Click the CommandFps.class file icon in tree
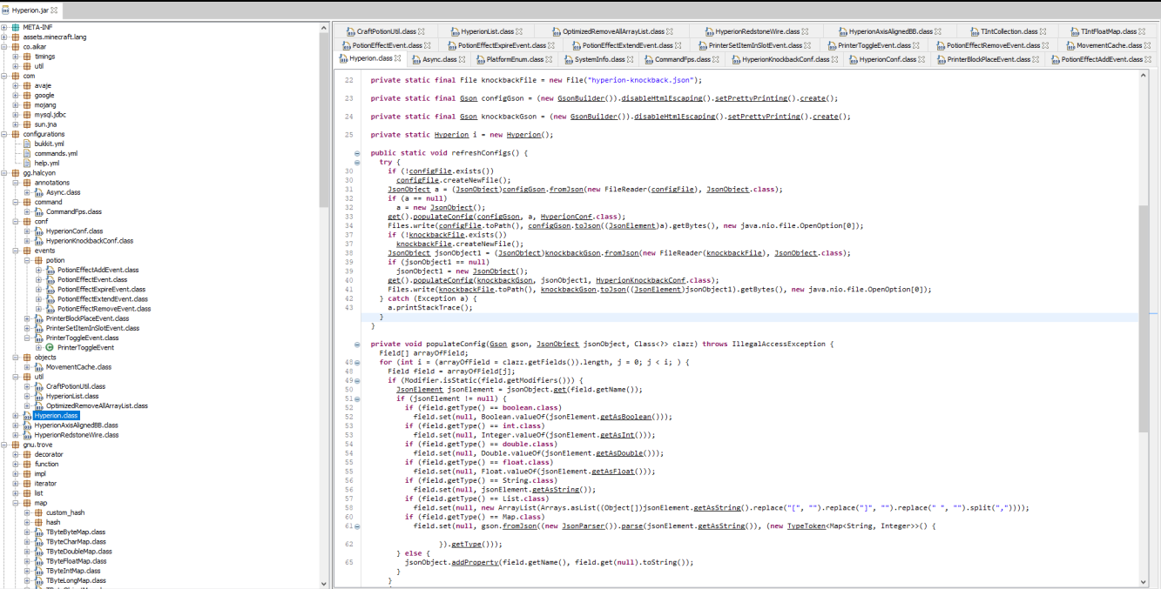Image resolution: width=1161 pixels, height=589 pixels. 39,211
